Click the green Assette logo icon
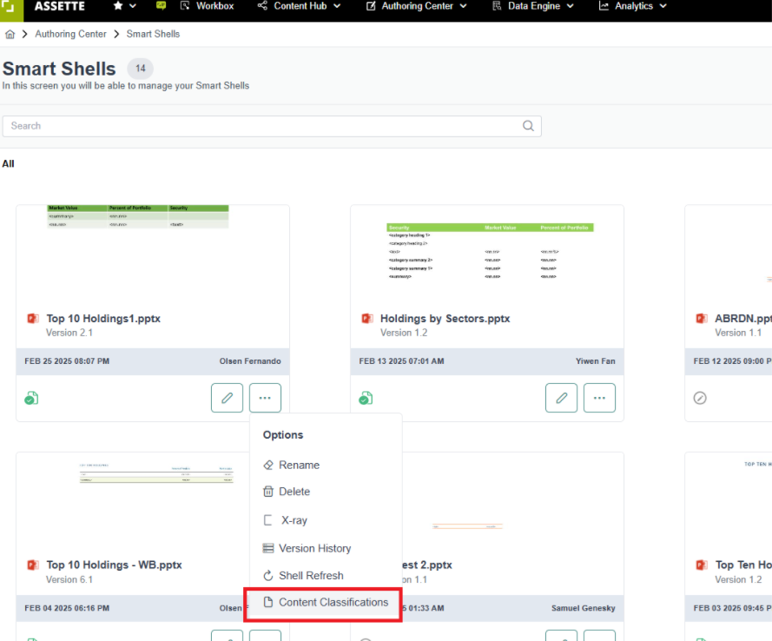 tap(10, 10)
